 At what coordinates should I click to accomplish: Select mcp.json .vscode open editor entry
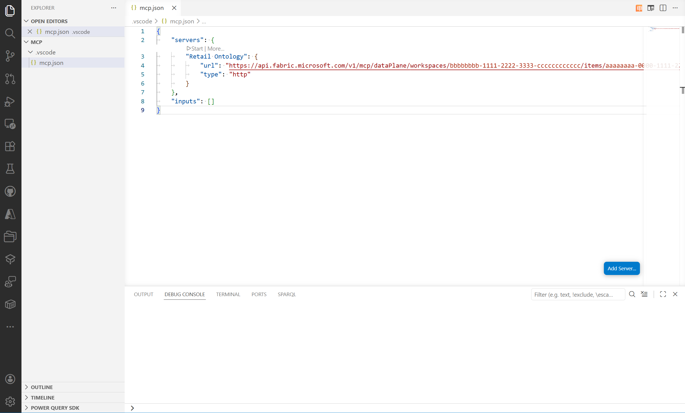tap(73, 32)
